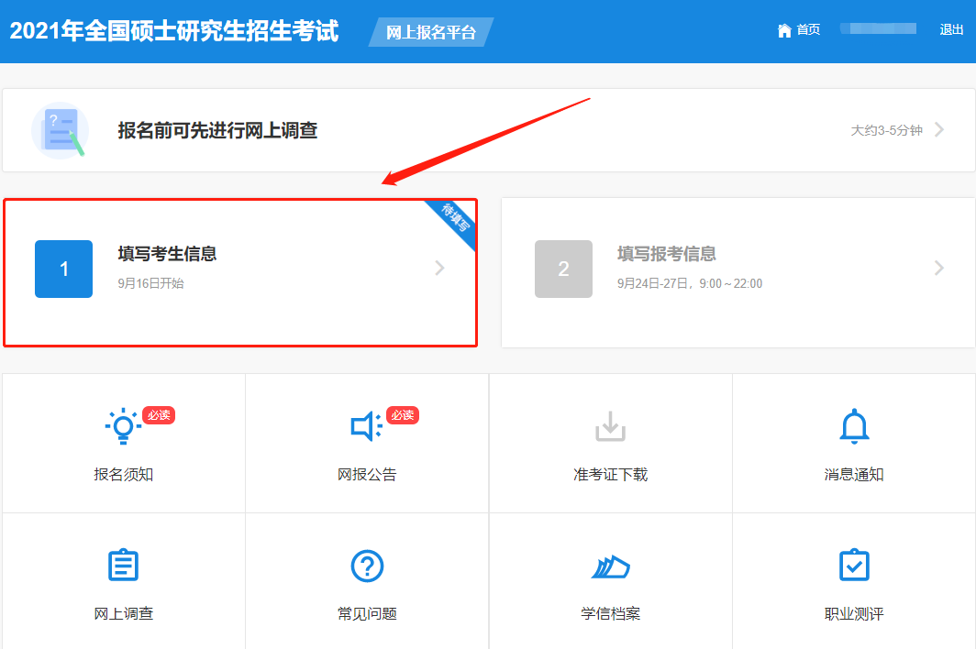
Task: Open the question mark icon for 常见问题
Action: (367, 566)
